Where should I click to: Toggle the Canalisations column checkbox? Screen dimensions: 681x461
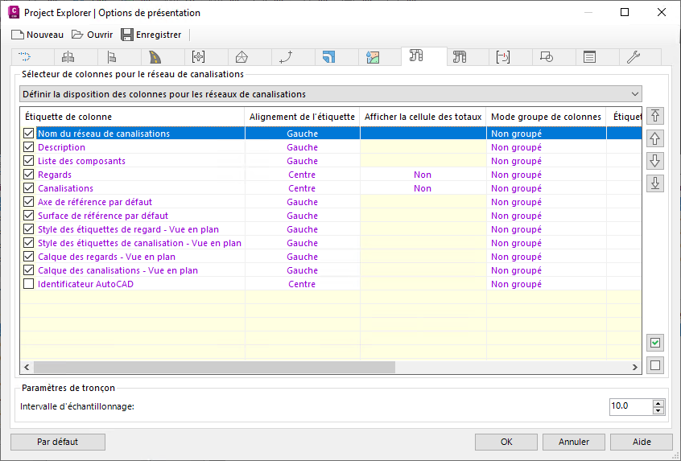coord(29,188)
